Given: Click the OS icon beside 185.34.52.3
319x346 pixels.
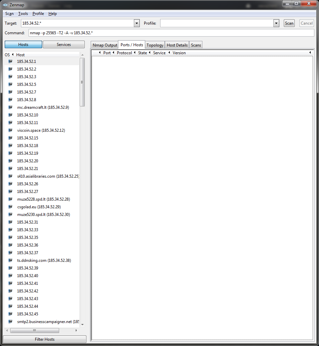Looking at the screenshot, I should click(10, 77).
